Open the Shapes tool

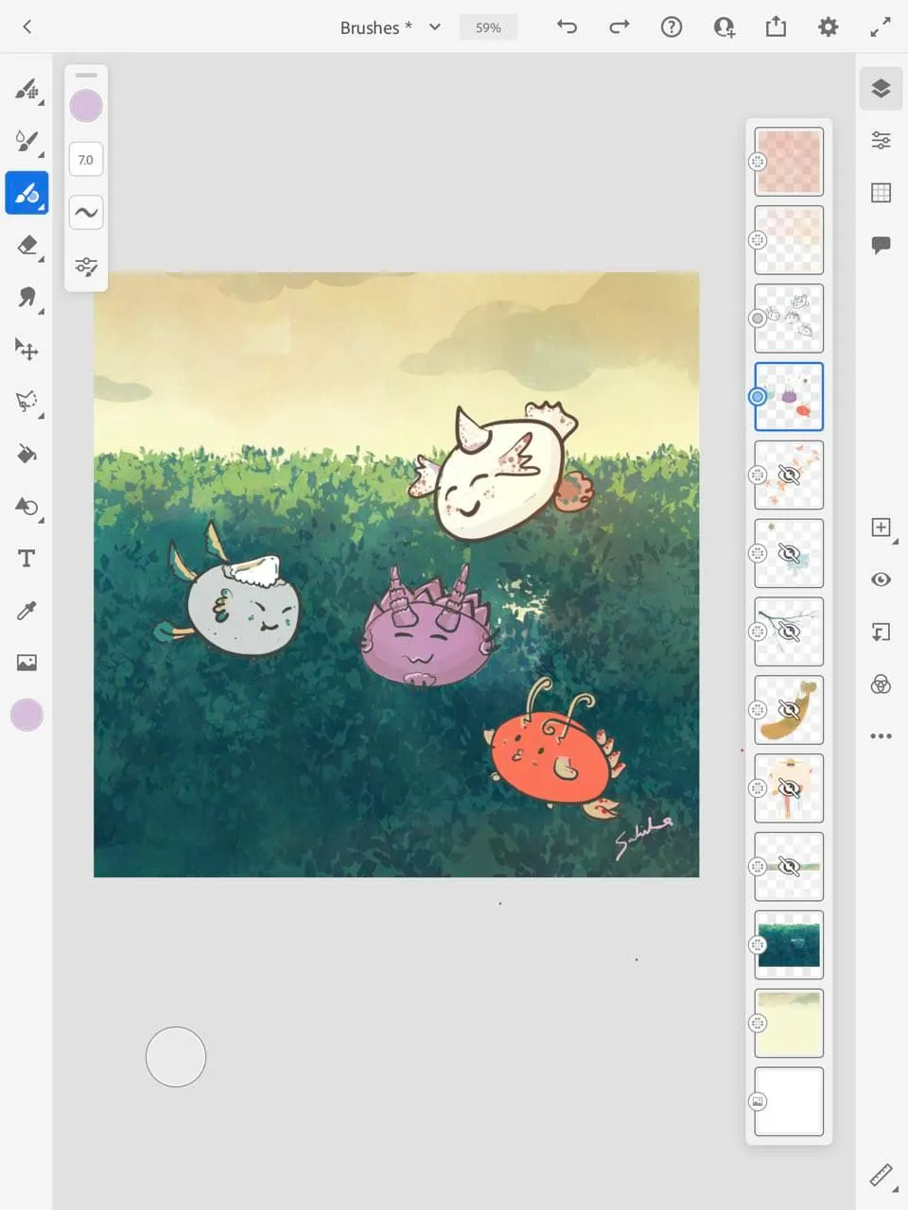[26, 507]
